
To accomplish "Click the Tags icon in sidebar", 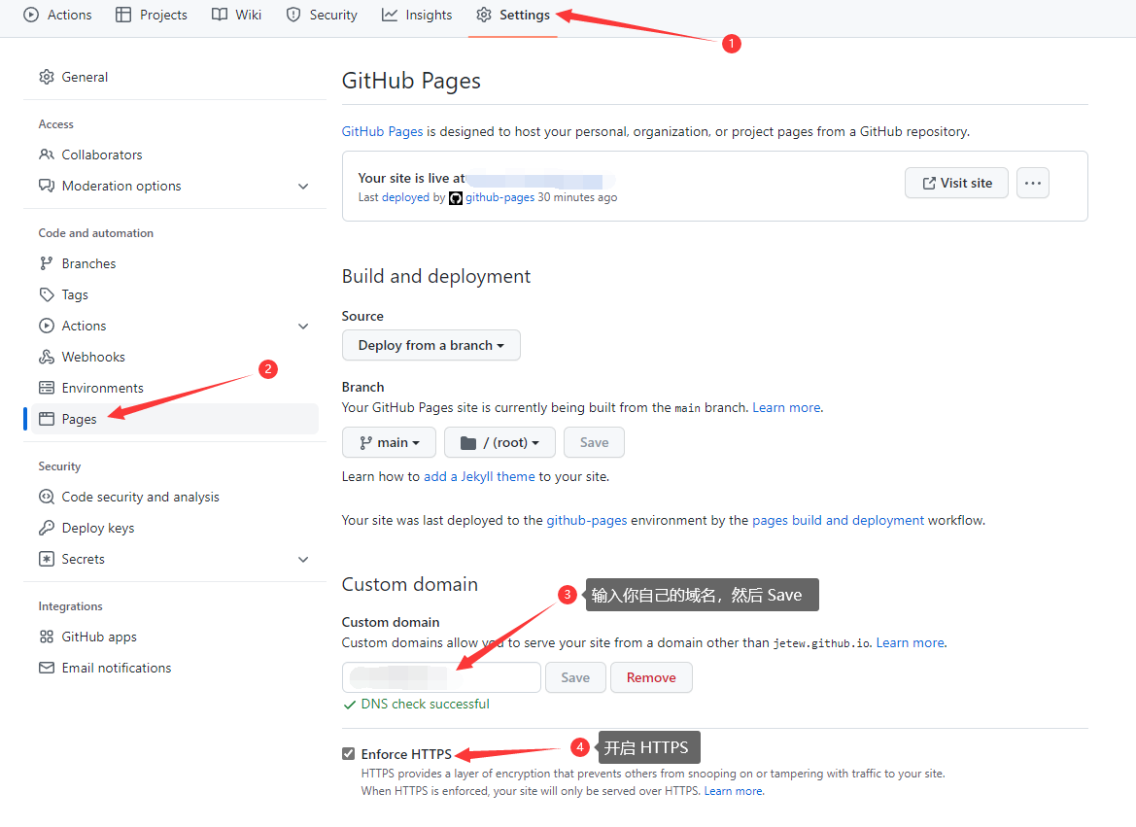I will click(x=46, y=294).
